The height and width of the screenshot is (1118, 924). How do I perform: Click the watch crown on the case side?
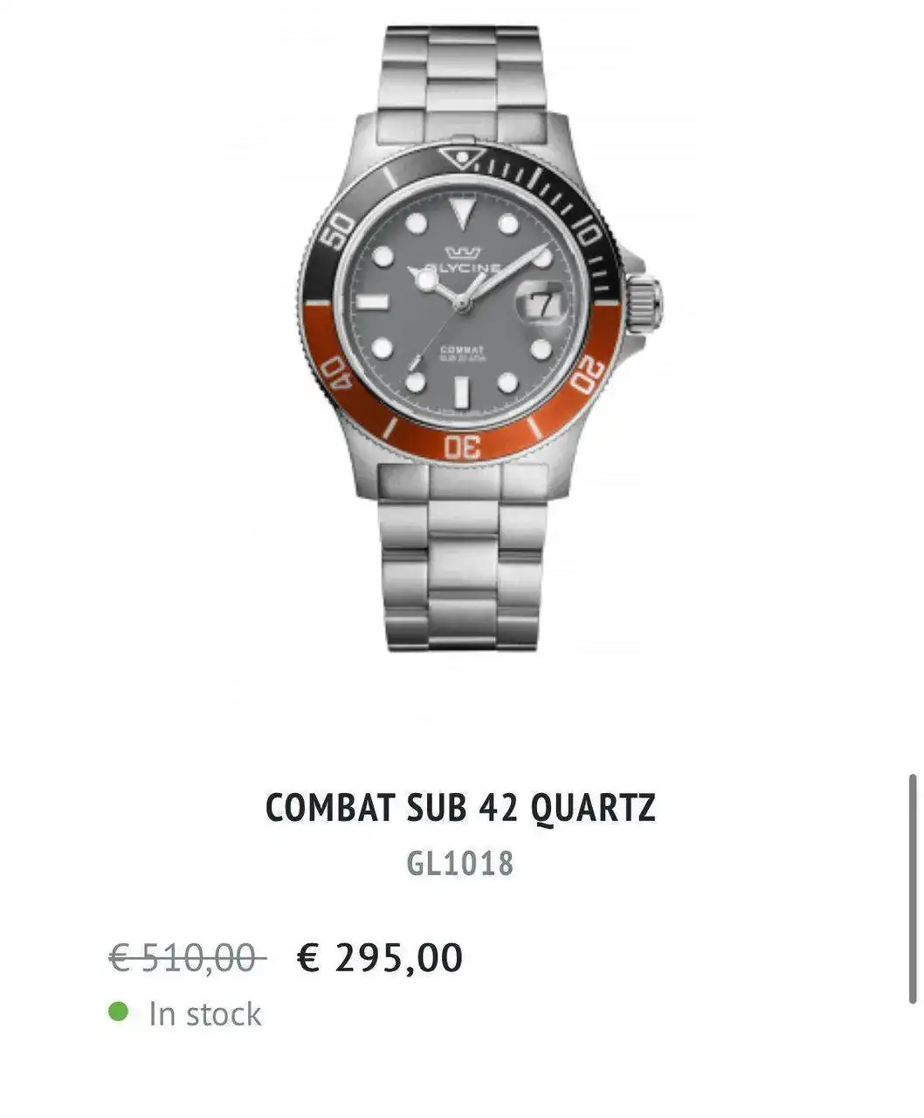pyautogui.click(x=645, y=299)
